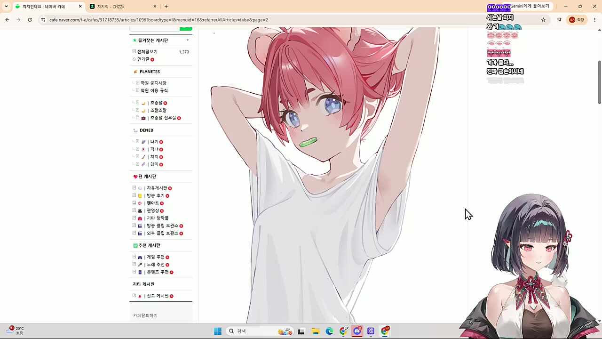Click the taskbar 검색 search box
This screenshot has width=602, height=339.
coord(259,331)
